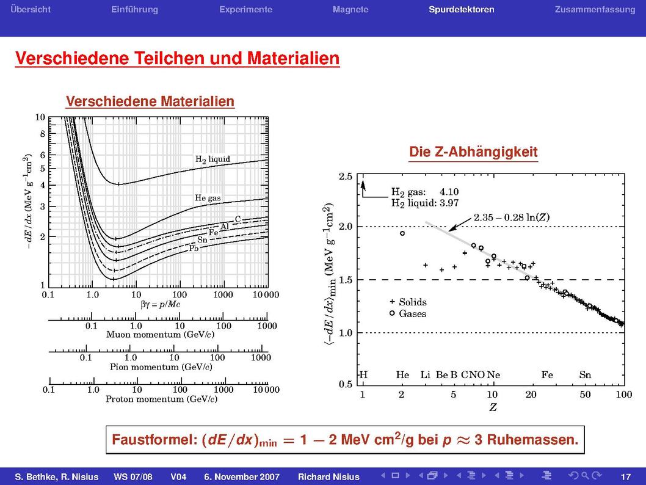Screen dimensions: 646x485
Task: Click the presentation outline icon
Action: point(546,475)
